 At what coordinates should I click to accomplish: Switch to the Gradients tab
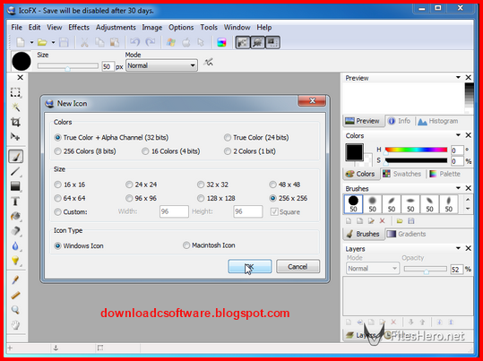tap(406, 234)
